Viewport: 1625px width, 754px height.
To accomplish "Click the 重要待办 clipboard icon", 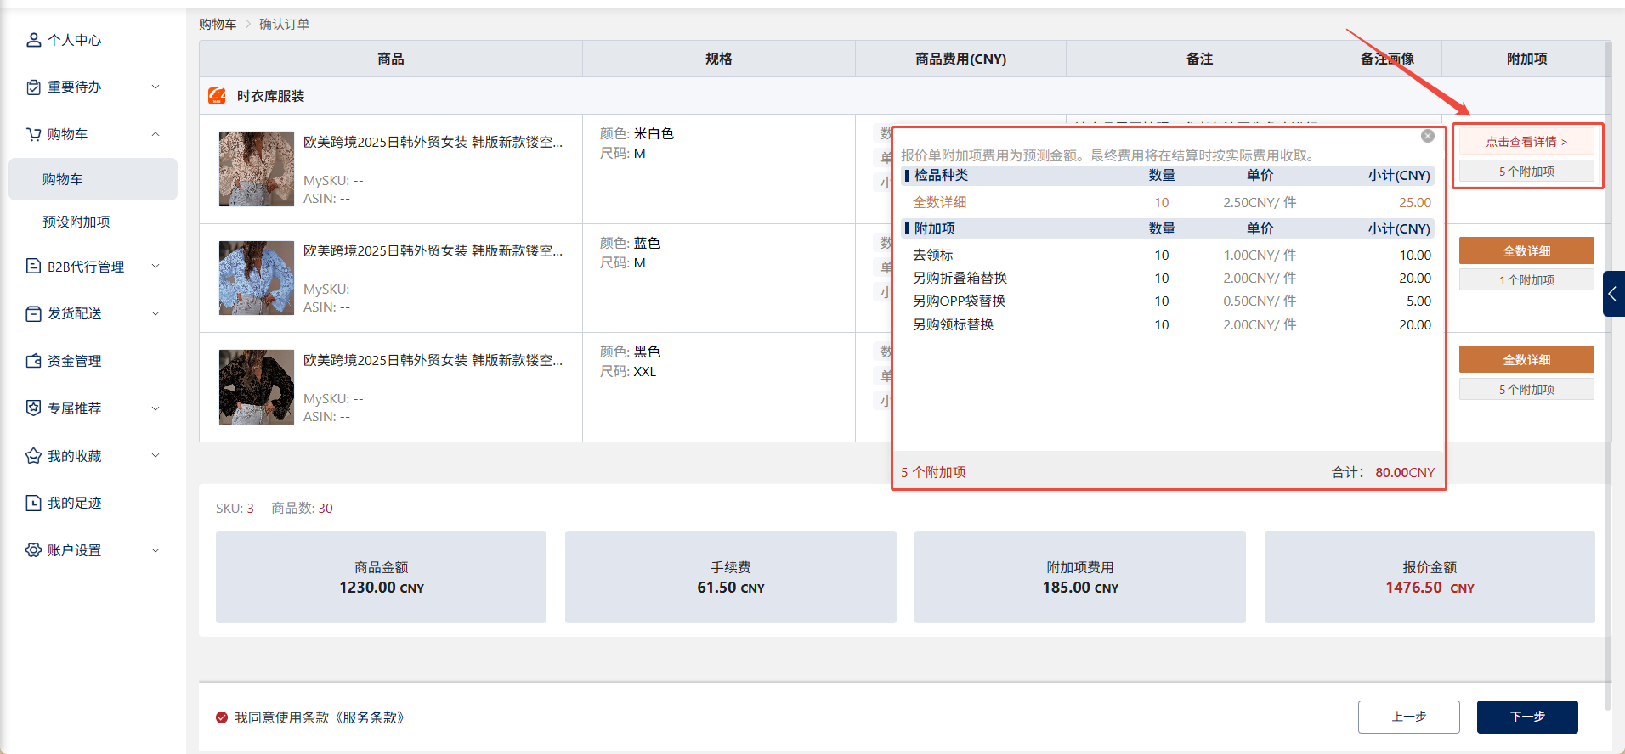I will click(33, 87).
